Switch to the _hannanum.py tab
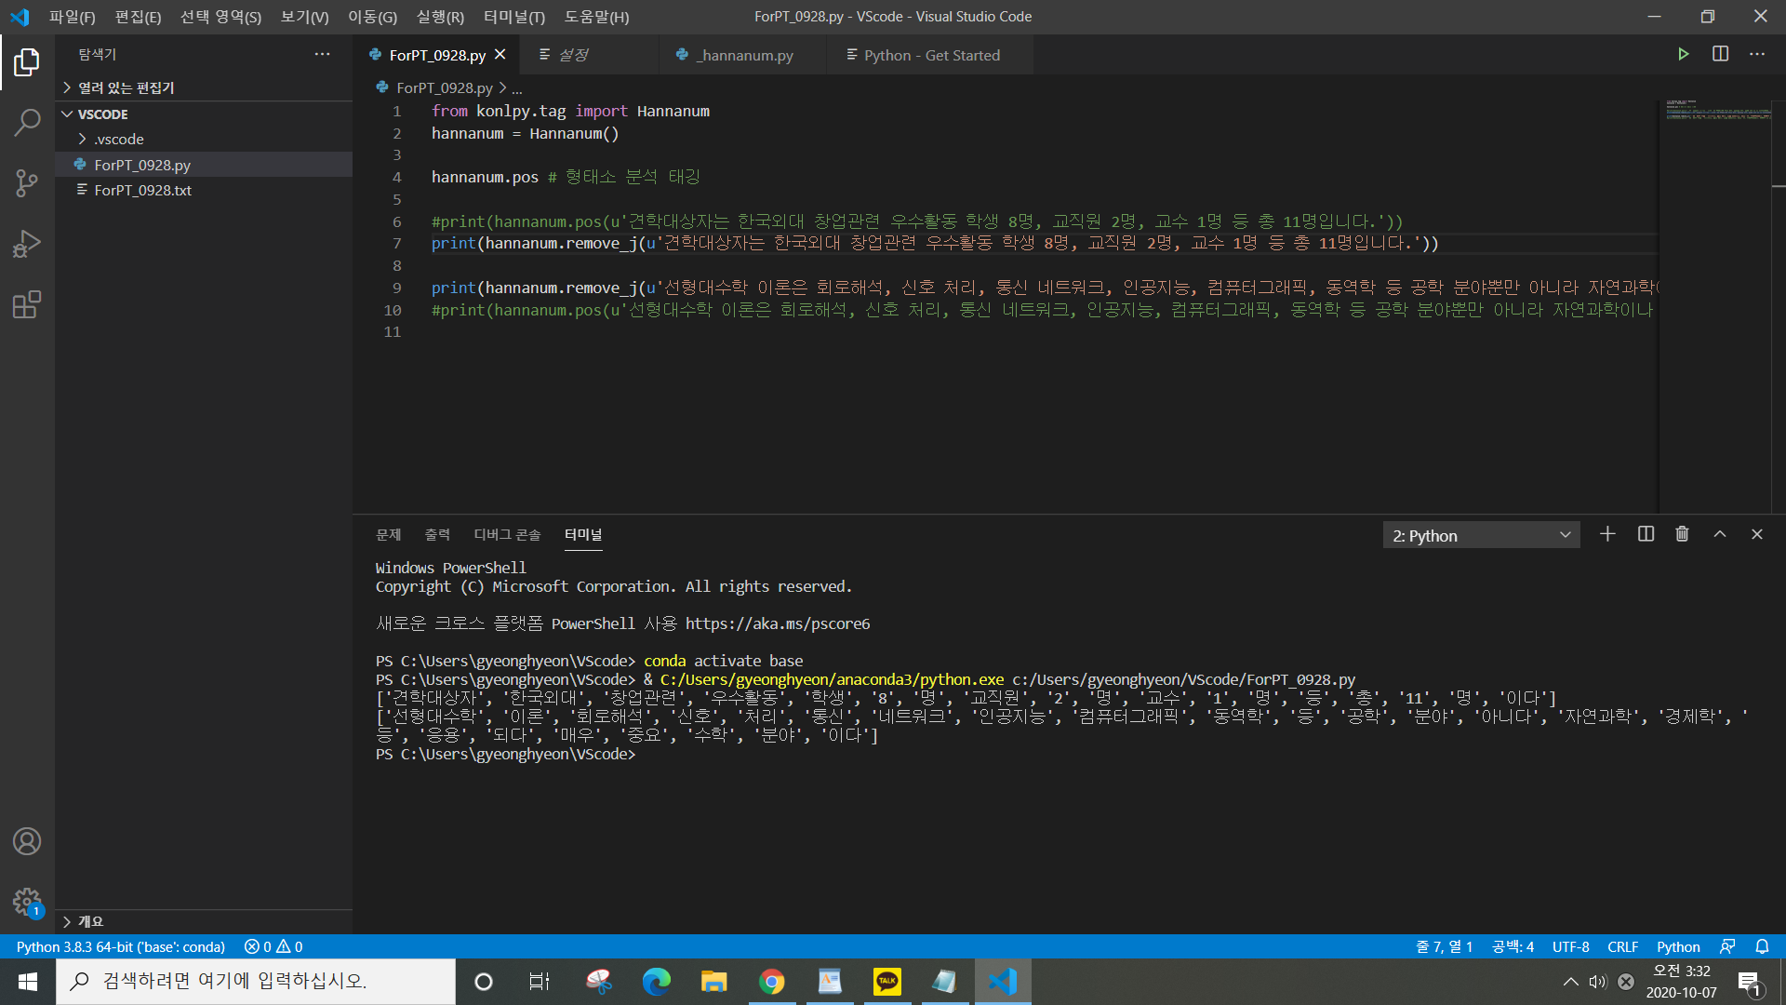 click(746, 55)
